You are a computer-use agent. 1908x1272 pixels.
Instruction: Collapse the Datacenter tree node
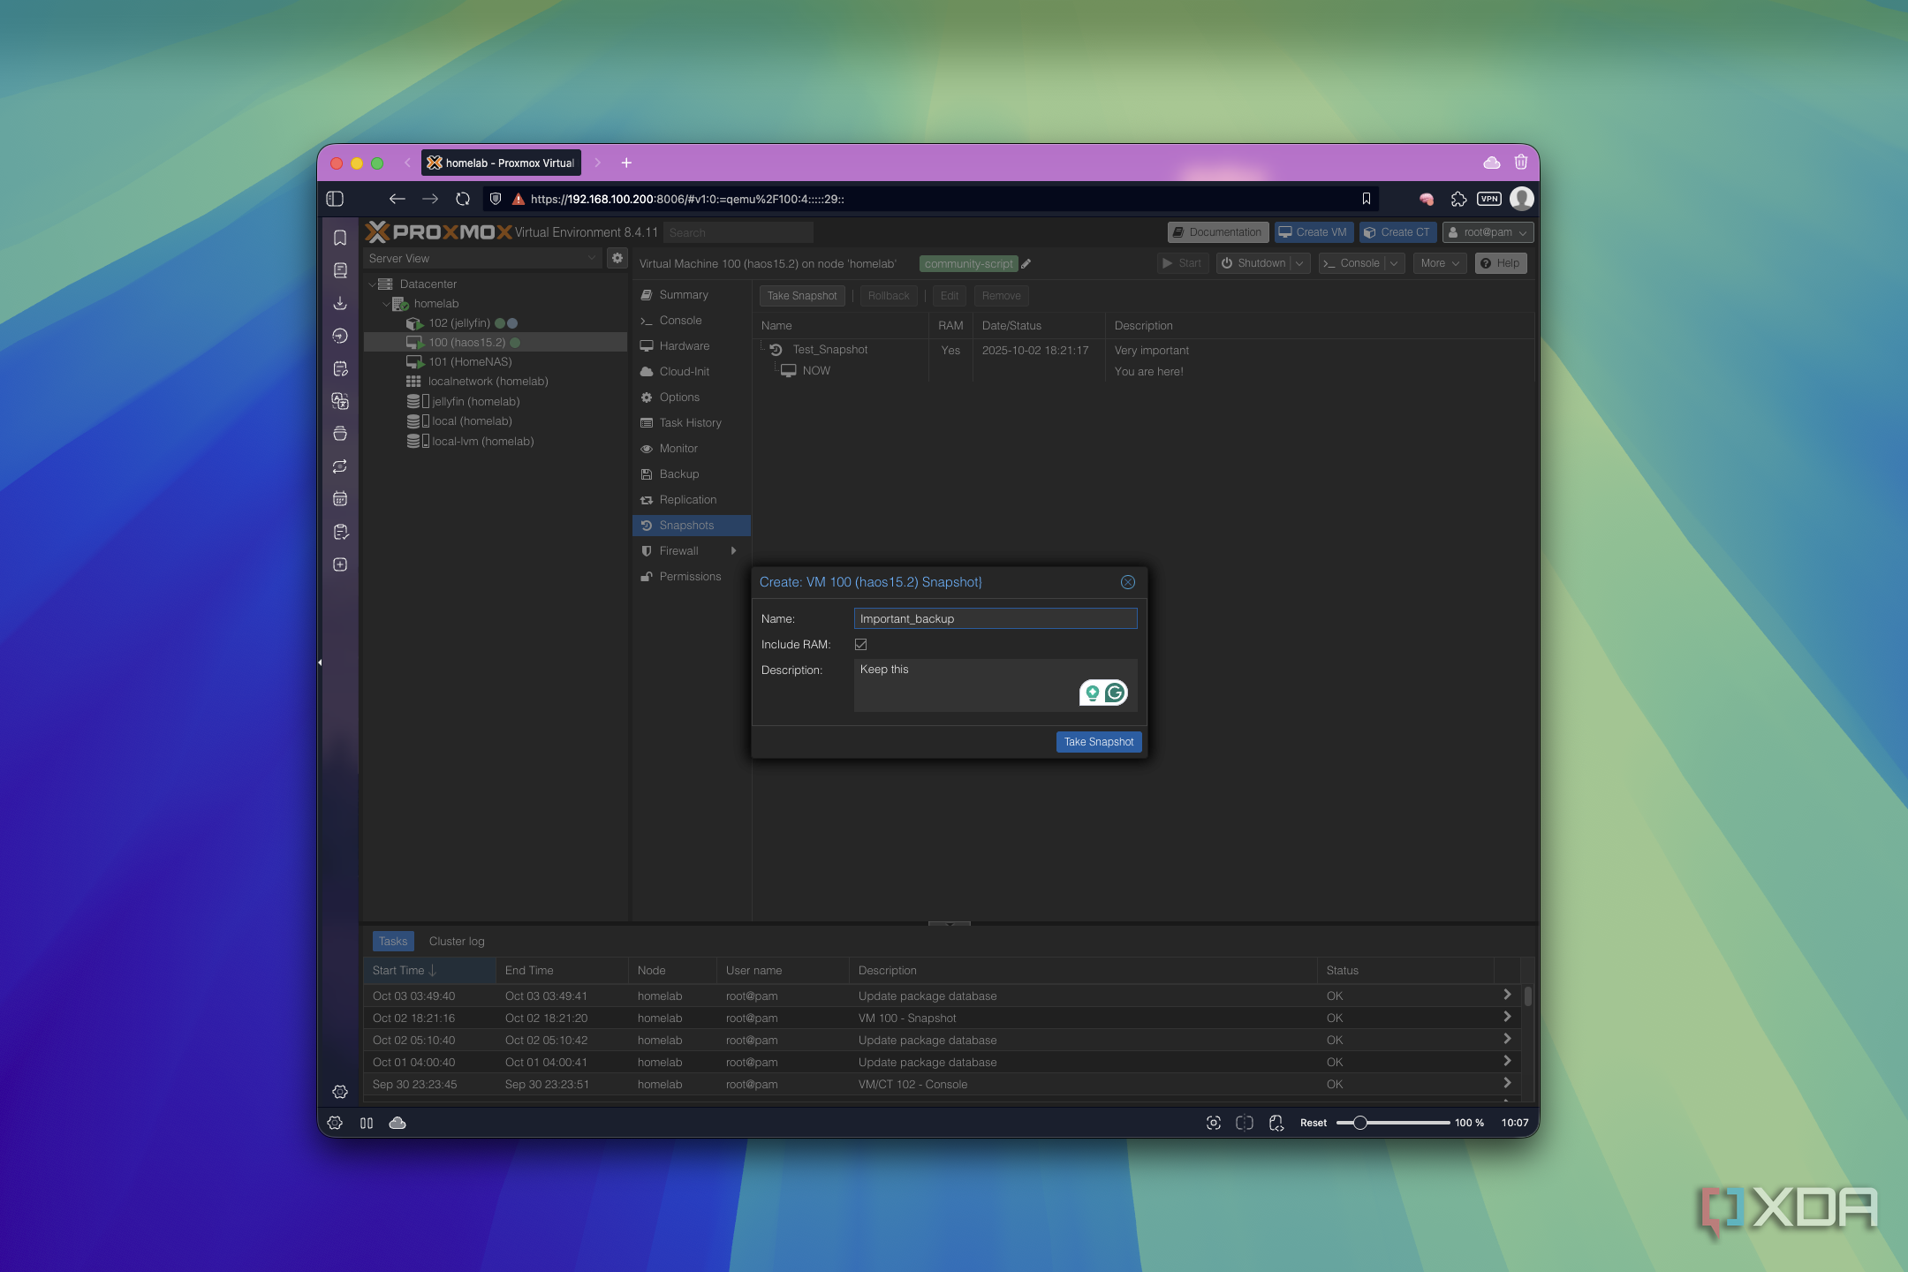[x=372, y=284]
